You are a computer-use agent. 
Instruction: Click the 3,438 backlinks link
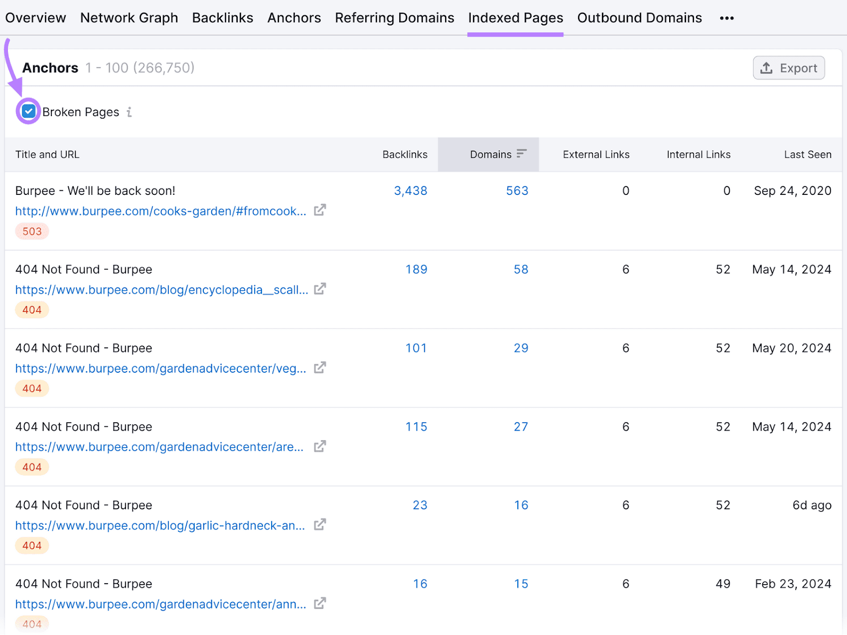(x=411, y=191)
